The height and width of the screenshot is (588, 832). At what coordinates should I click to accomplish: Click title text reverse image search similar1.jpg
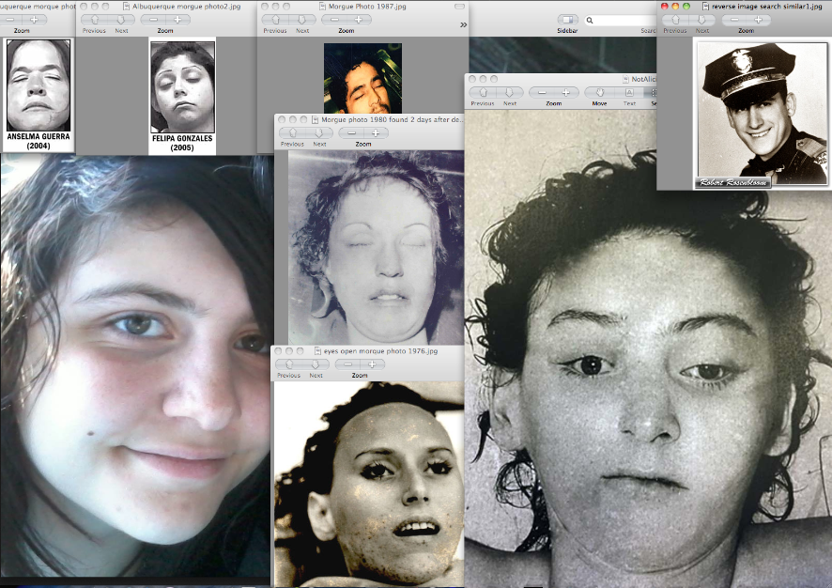pos(766,7)
